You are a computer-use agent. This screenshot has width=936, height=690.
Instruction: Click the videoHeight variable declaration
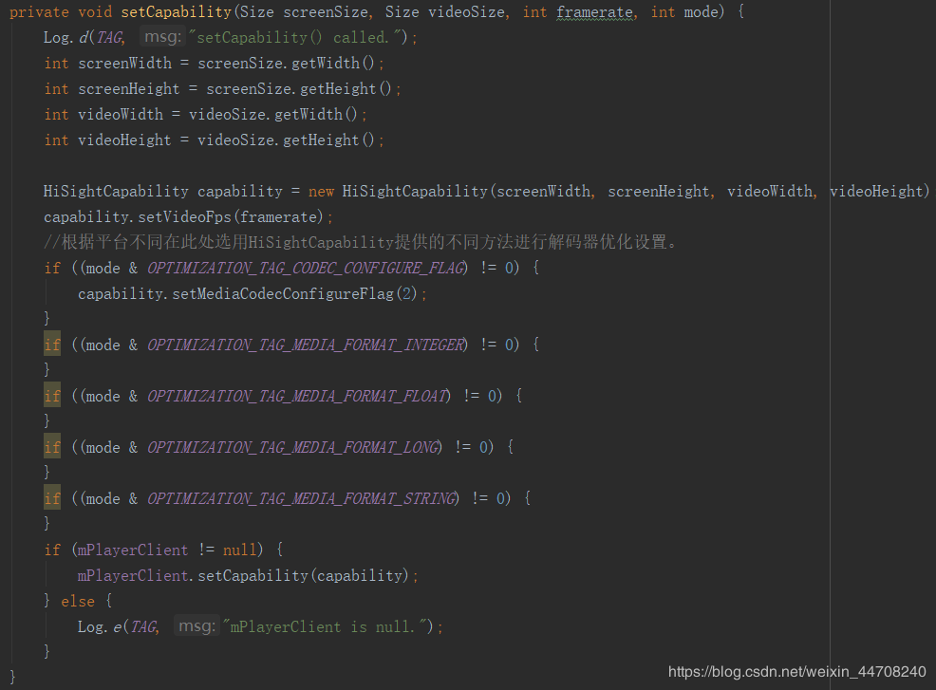pos(124,140)
